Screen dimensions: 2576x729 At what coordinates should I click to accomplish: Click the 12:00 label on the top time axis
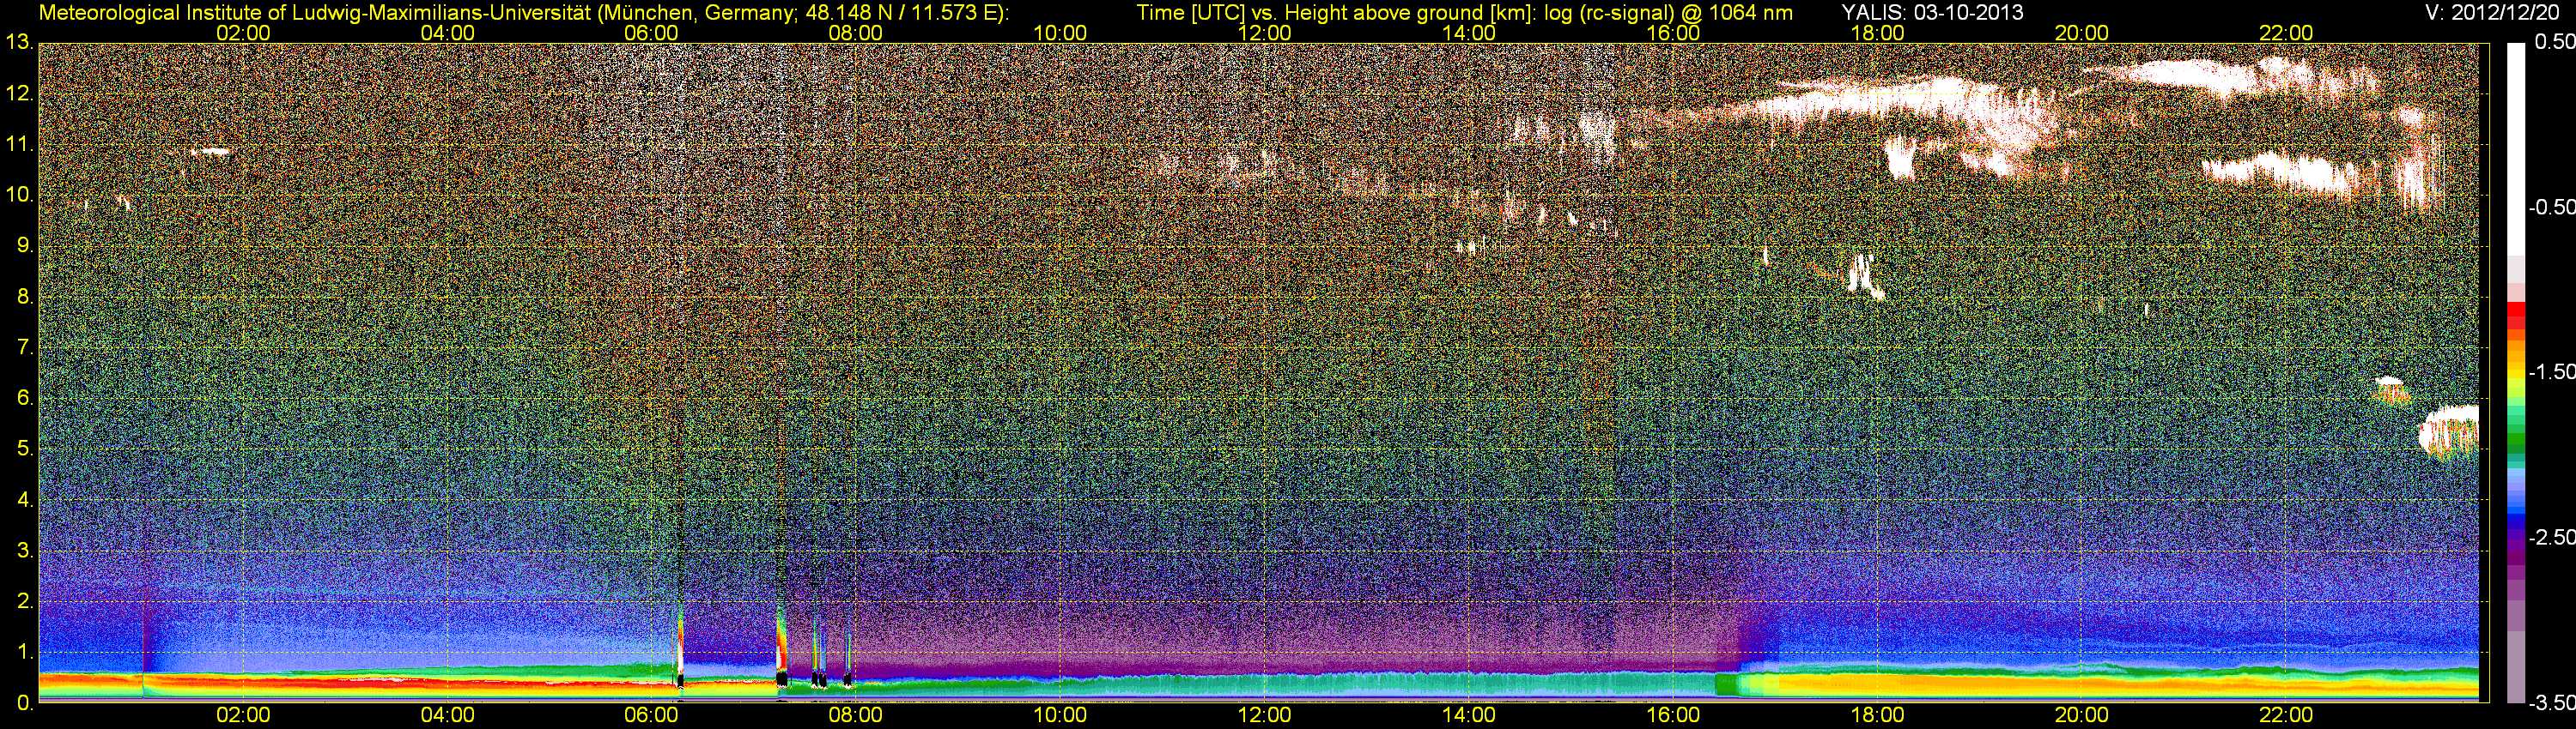[x=1264, y=33]
